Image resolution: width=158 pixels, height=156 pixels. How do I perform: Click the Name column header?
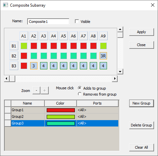point(28,103)
